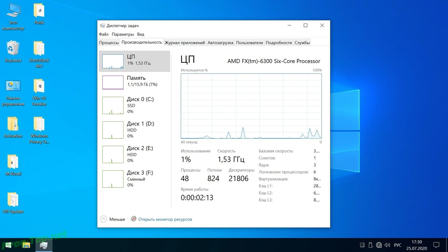Click Task Manager taskbar button
Image resolution: width=448 pixels, height=252 pixels.
tap(44, 245)
